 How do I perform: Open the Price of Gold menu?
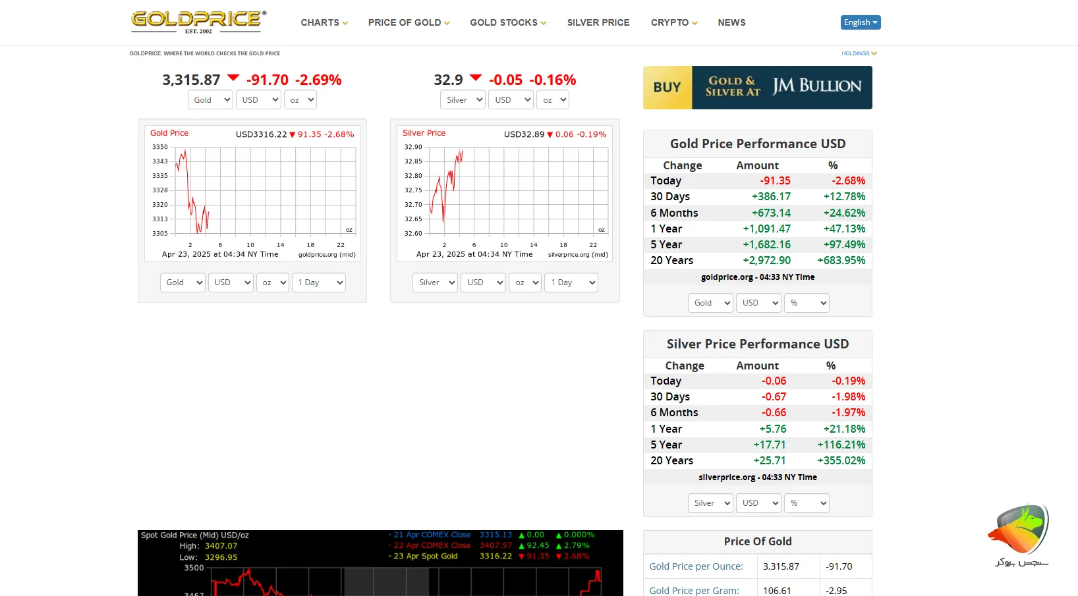[409, 22]
